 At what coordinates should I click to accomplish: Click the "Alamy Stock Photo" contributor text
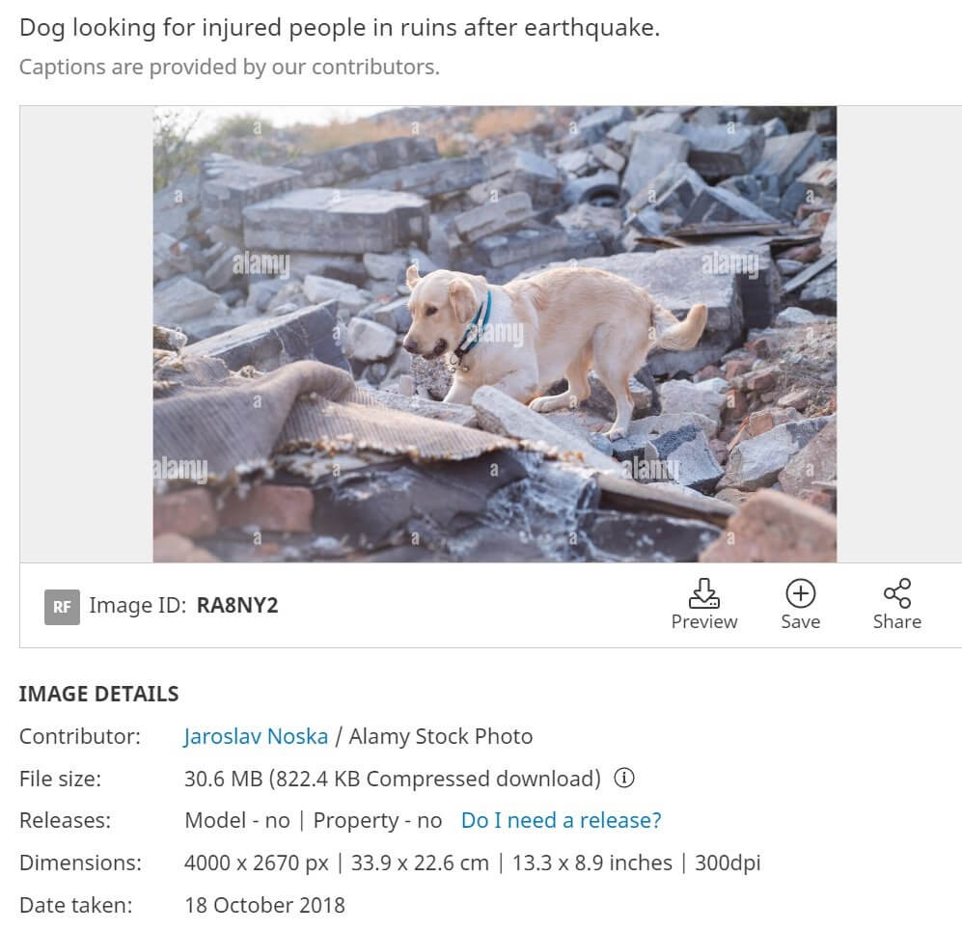coord(440,736)
